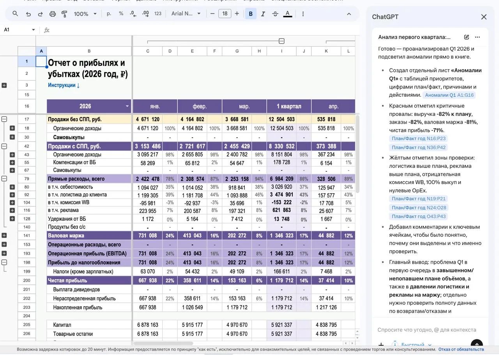
Task: Open the font family dropdown Arial N...
Action: 186,14
